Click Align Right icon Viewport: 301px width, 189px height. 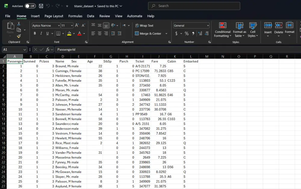[106, 33]
